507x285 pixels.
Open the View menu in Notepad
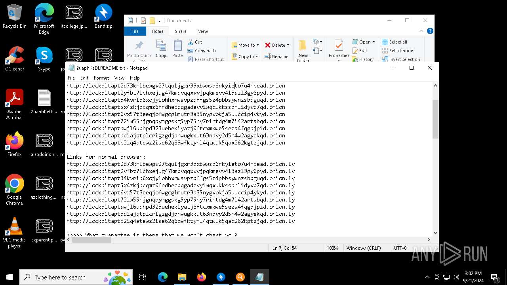coord(119,78)
